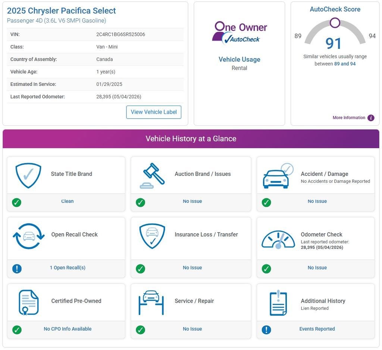The height and width of the screenshot is (350, 382).
Task: Click green checkmark under Auction Brand / Issues
Action: (140, 202)
